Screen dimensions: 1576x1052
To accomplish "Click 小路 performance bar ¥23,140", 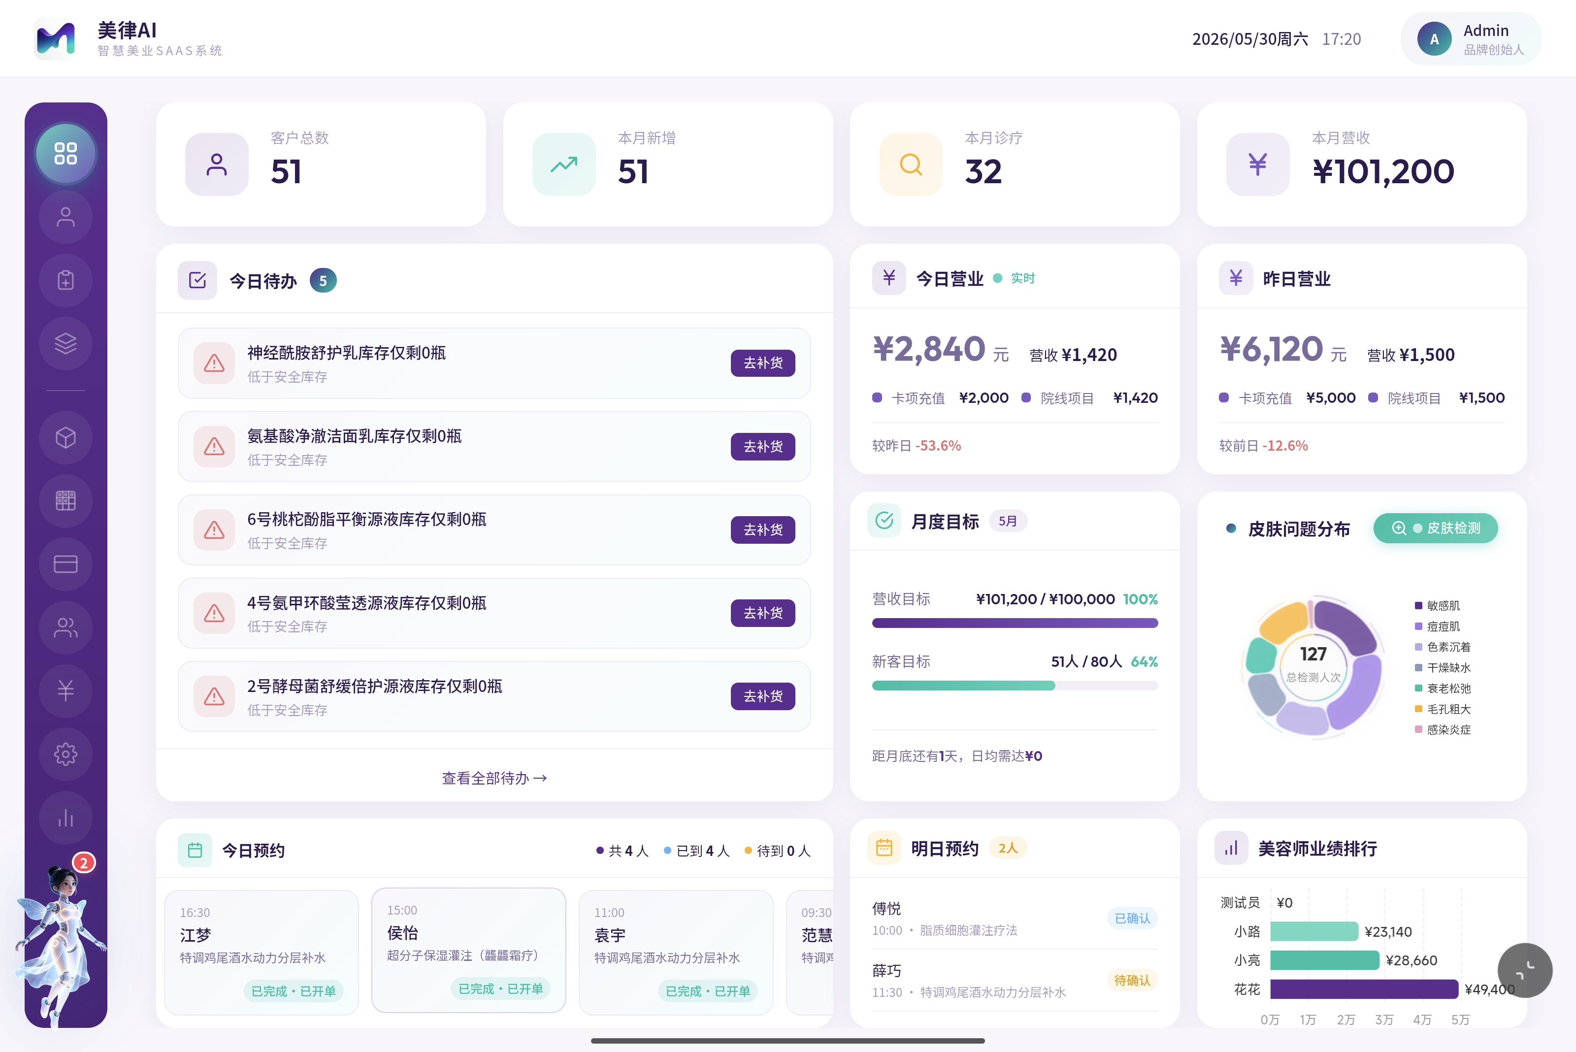I will (x=1313, y=931).
